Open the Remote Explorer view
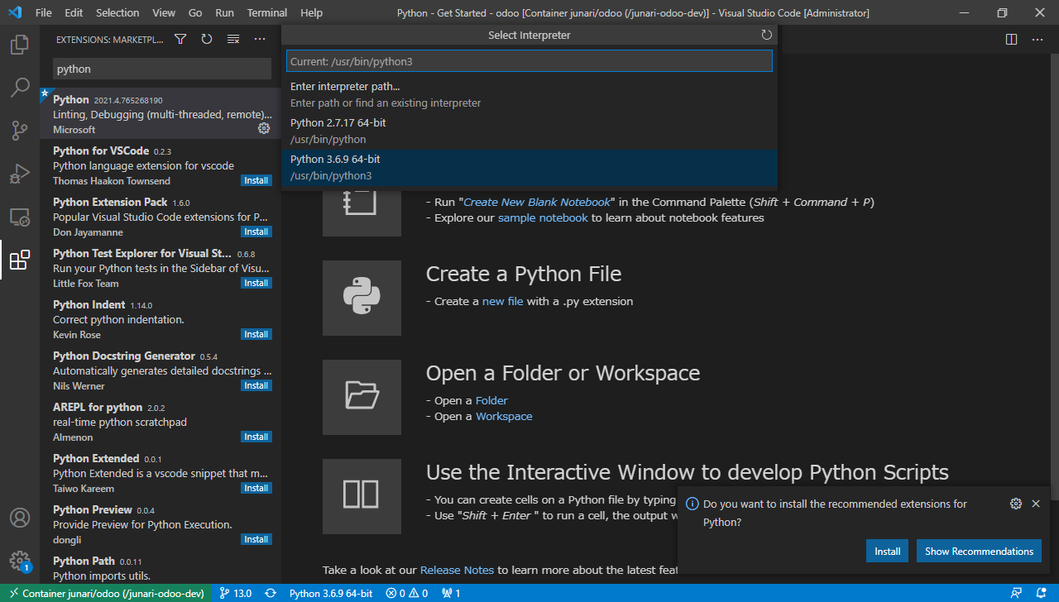The height and width of the screenshot is (602, 1059). (x=20, y=217)
